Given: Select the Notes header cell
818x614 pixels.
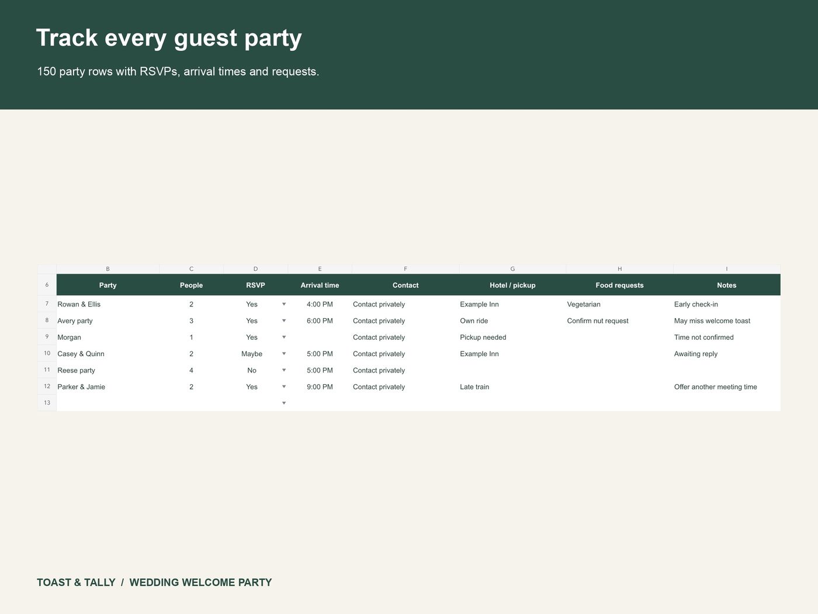Looking at the screenshot, I should click(x=727, y=285).
